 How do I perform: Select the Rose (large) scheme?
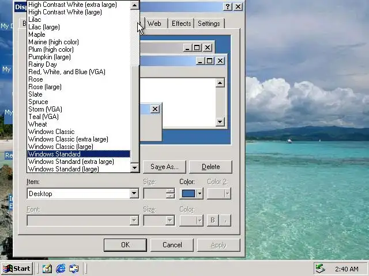(78, 87)
